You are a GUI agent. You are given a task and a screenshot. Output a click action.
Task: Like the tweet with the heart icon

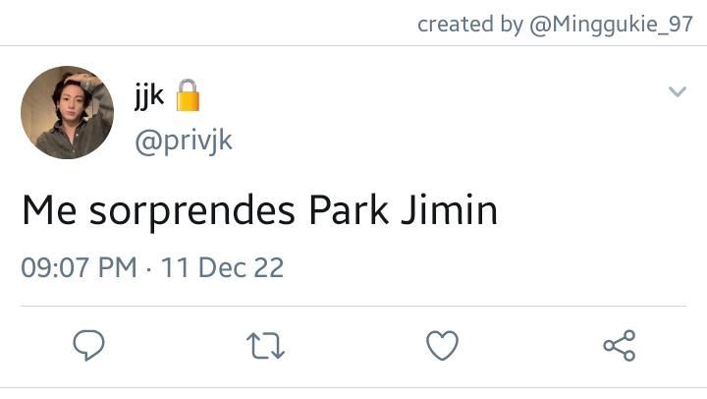442,345
